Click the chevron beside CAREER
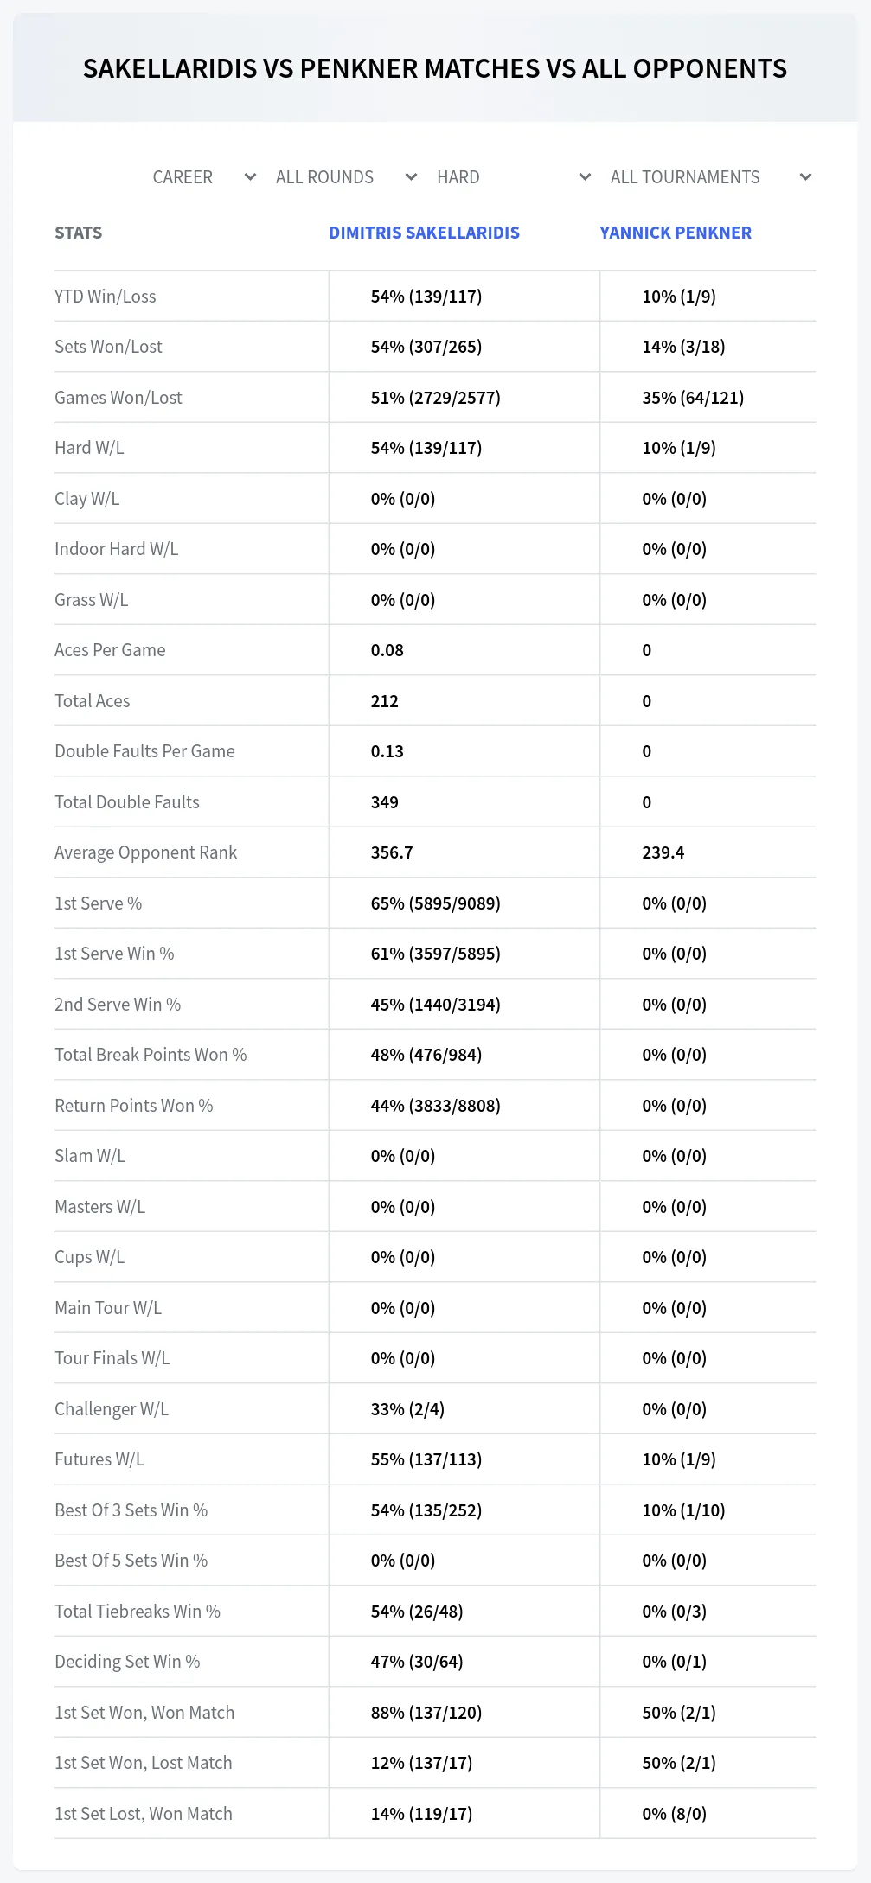Viewport: 871px width, 1883px height. pos(250,177)
